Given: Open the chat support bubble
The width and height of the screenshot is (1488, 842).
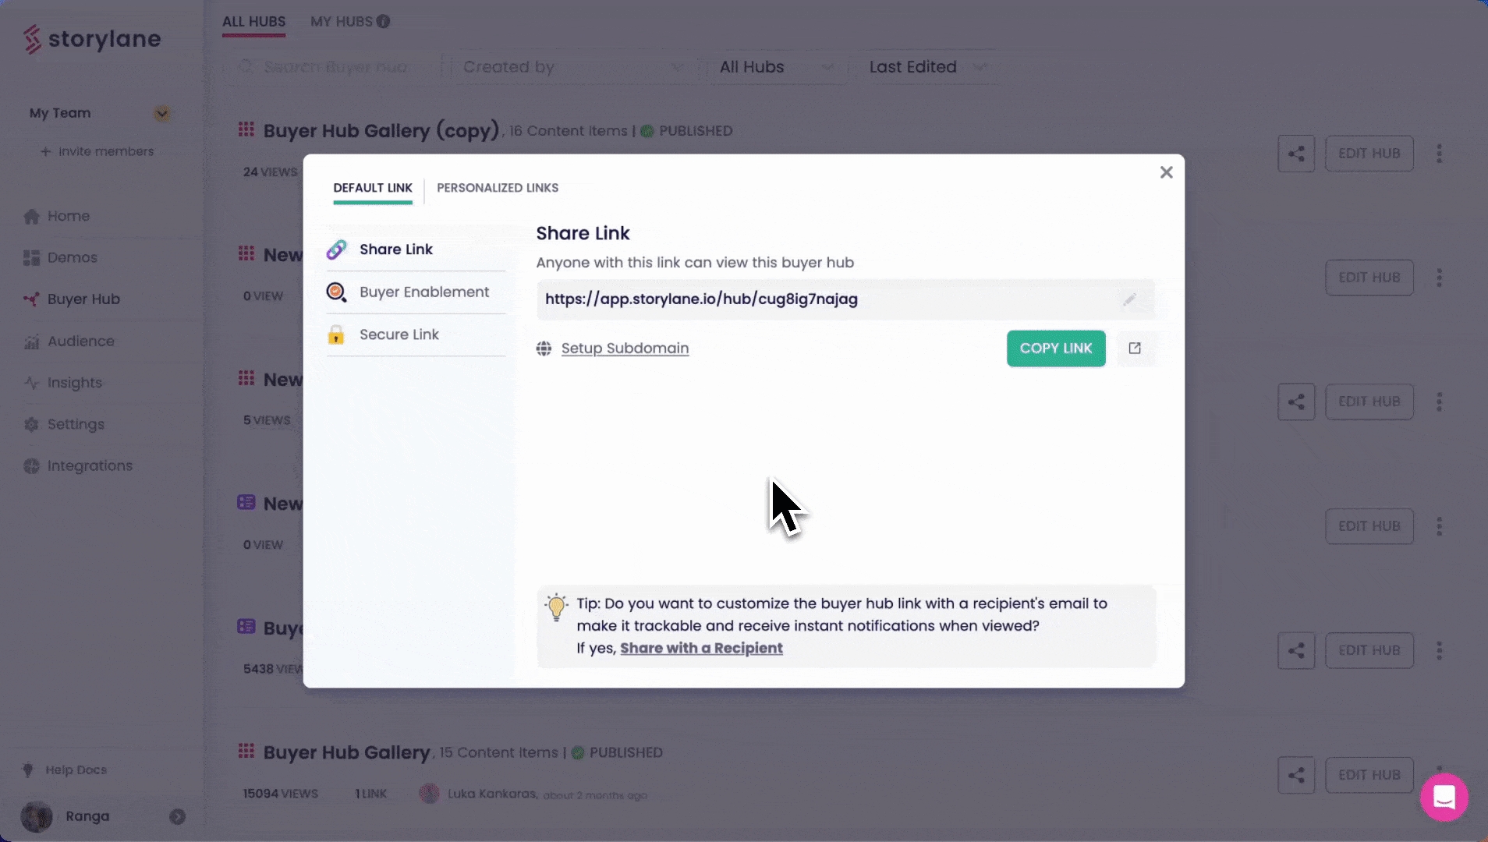Looking at the screenshot, I should click(x=1444, y=797).
